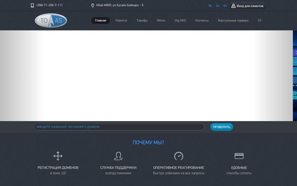
Task: Select the Главная menu item
Action: click(101, 21)
